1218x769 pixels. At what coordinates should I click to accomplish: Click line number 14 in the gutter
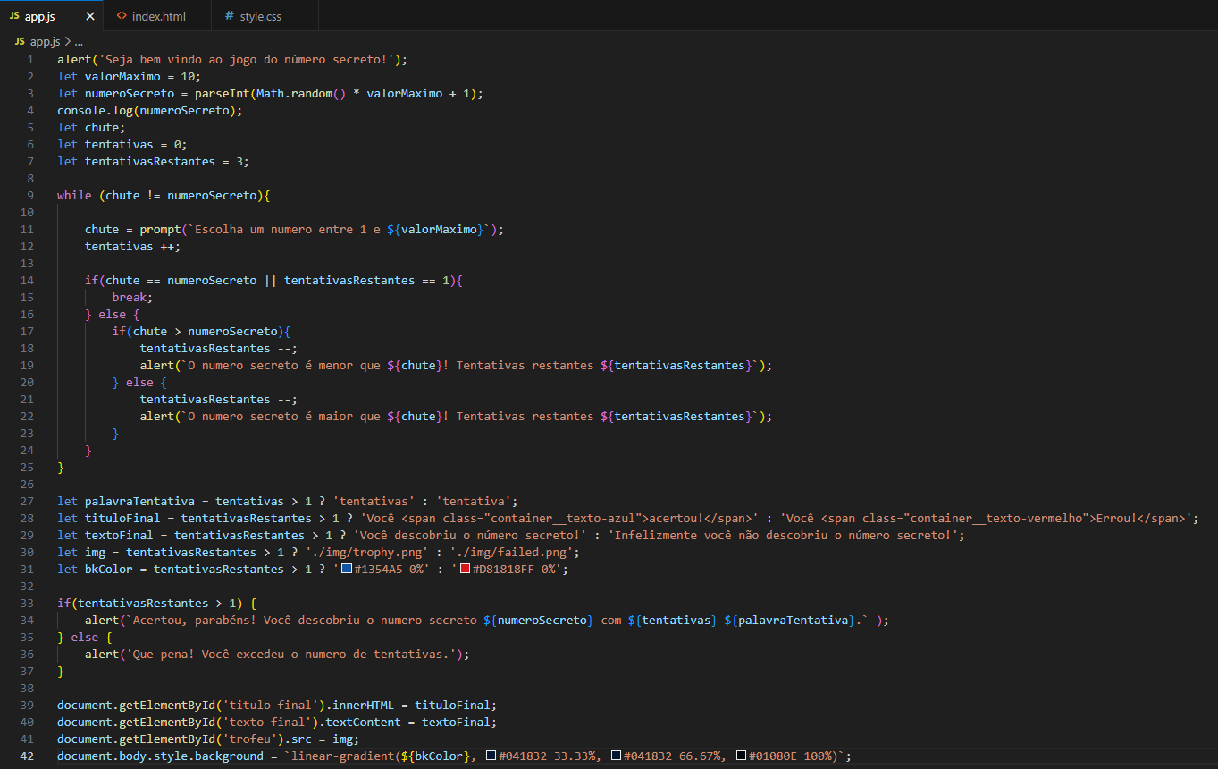(28, 280)
